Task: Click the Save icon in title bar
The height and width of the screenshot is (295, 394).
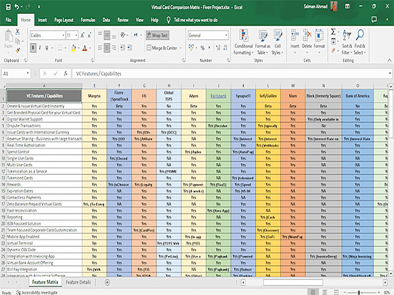Action: tap(8, 7)
